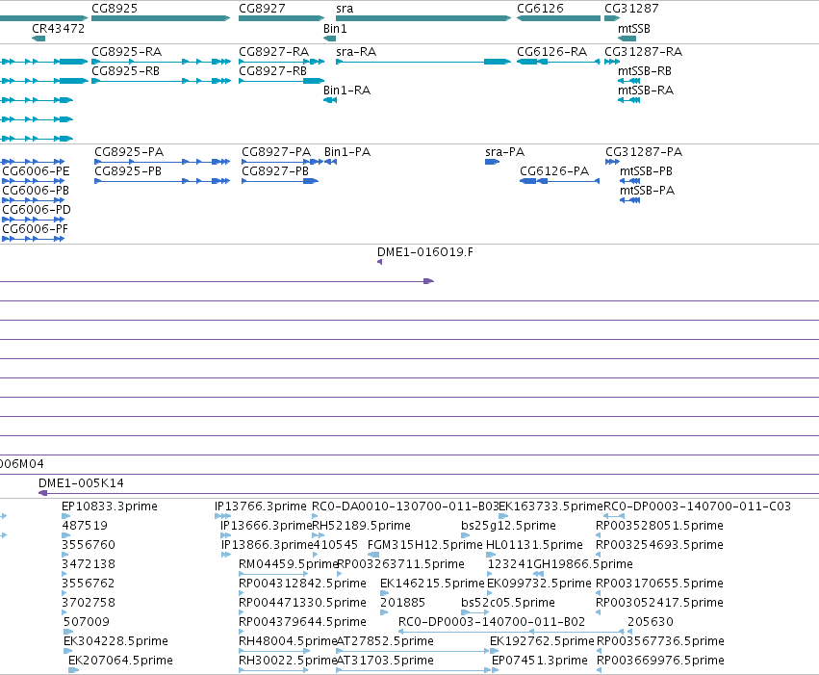Viewport: 819px width, 675px height.
Task: Open transcript mtSSB-RB
Action: pyautogui.click(x=645, y=71)
